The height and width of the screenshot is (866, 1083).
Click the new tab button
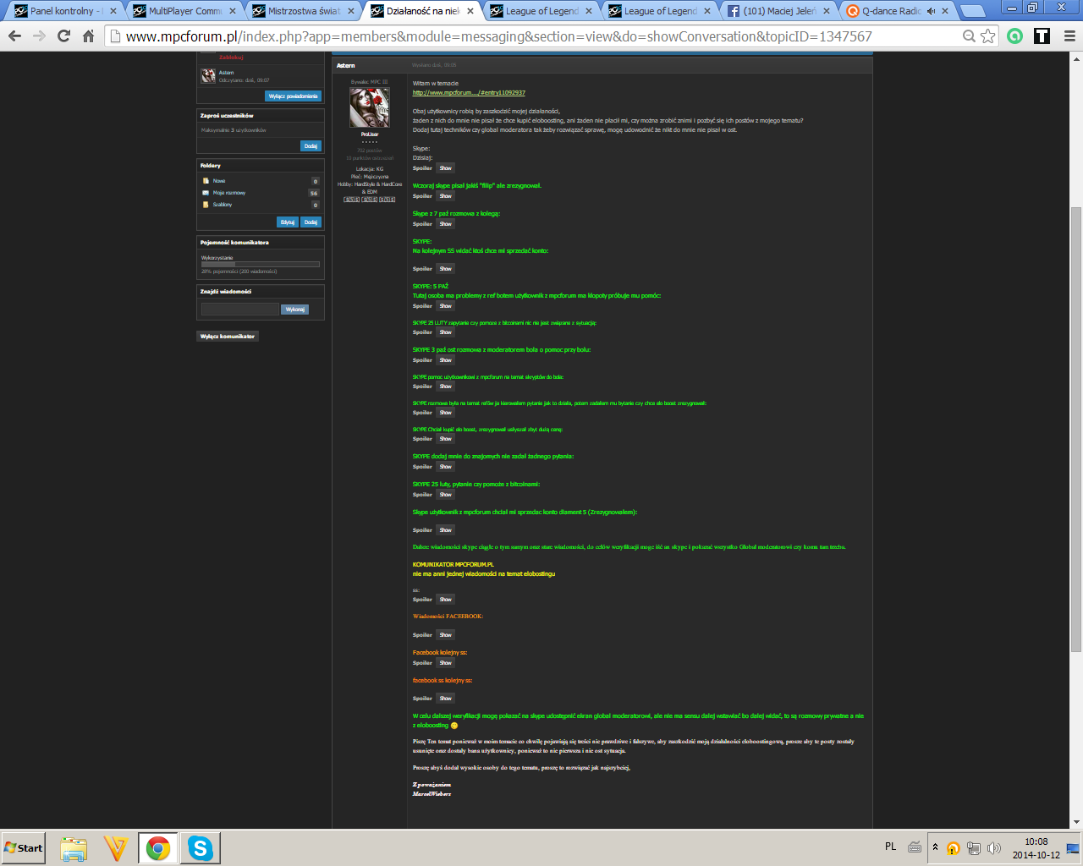click(x=973, y=11)
